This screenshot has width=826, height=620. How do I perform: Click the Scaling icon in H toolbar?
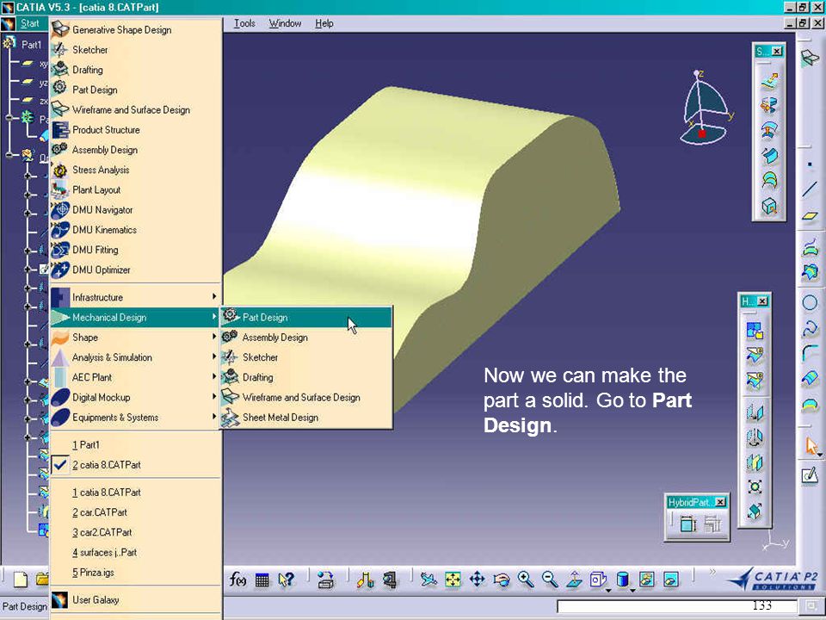[755, 487]
